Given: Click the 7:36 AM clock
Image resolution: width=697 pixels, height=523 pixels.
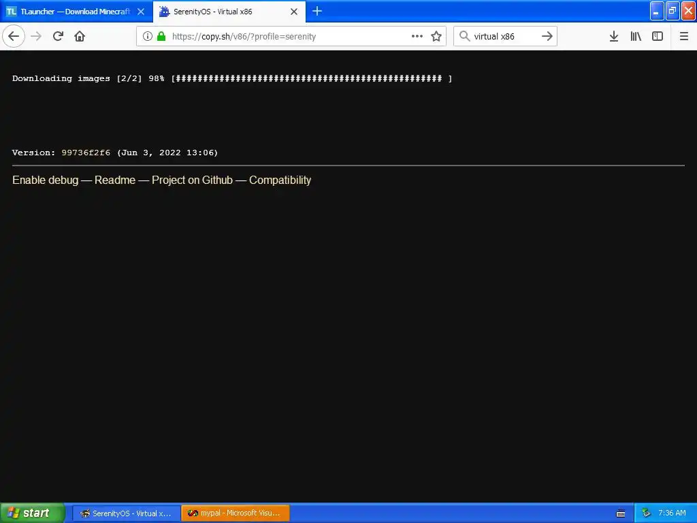Looking at the screenshot, I should [x=672, y=513].
